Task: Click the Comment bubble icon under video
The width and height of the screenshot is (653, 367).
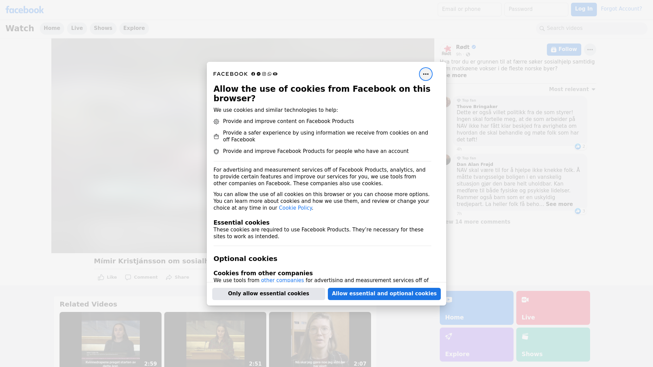Action: click(x=128, y=277)
